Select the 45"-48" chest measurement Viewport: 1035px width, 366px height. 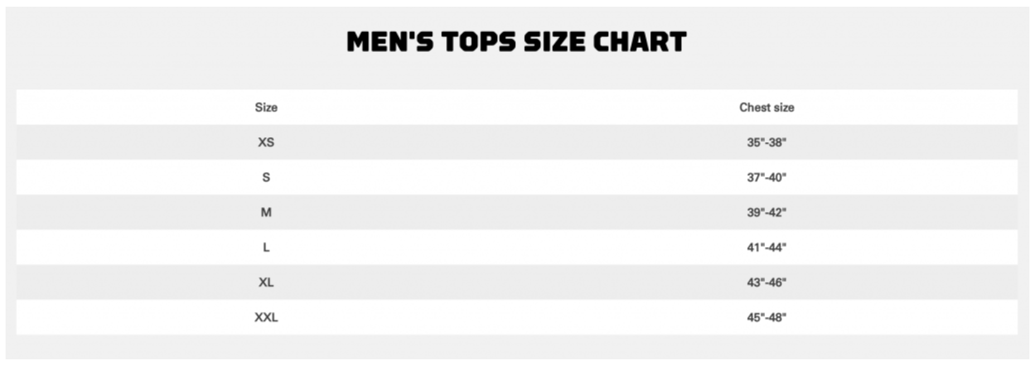click(x=767, y=317)
